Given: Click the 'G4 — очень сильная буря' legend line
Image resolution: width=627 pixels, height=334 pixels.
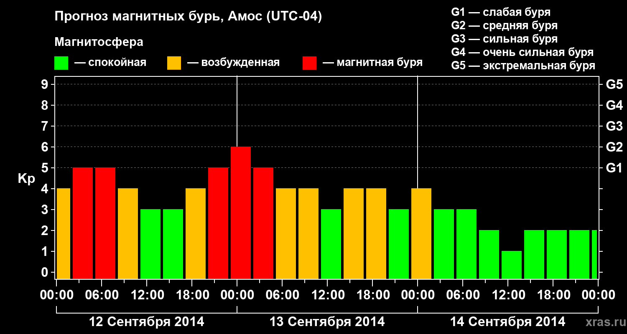Looking at the screenshot, I should pyautogui.click(x=522, y=52).
